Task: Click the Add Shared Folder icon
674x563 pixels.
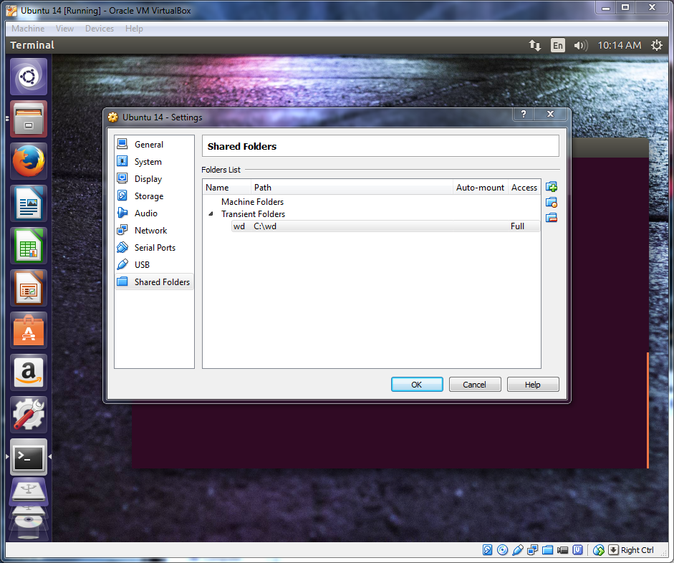Action: click(x=552, y=186)
